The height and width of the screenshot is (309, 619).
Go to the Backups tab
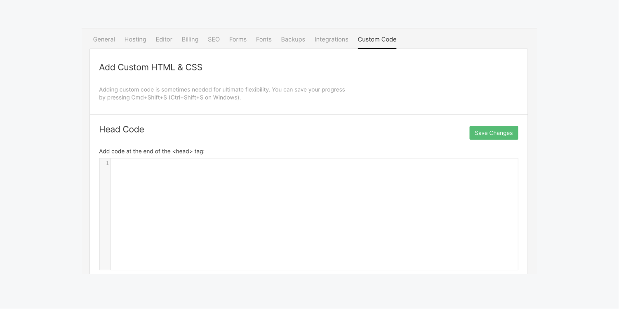coord(293,39)
